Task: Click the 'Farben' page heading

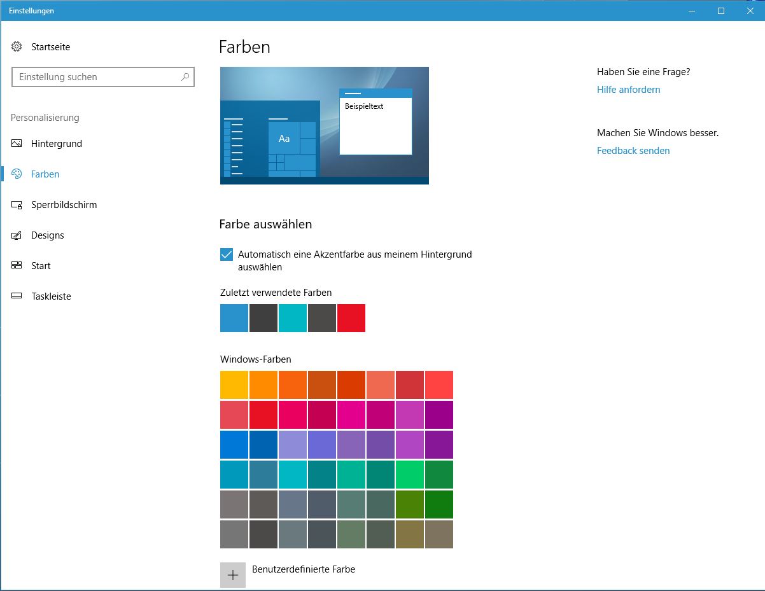Action: tap(244, 47)
